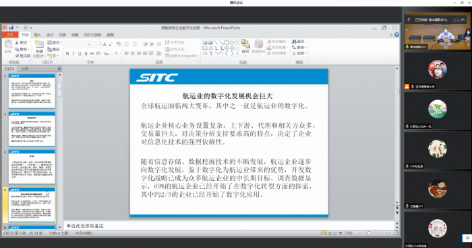Activate the 格式刷 Format Painter
The height and width of the screenshot is (248, 472).
(x=22, y=56)
